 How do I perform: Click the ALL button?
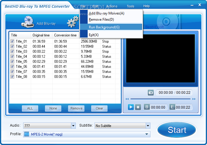(30, 108)
